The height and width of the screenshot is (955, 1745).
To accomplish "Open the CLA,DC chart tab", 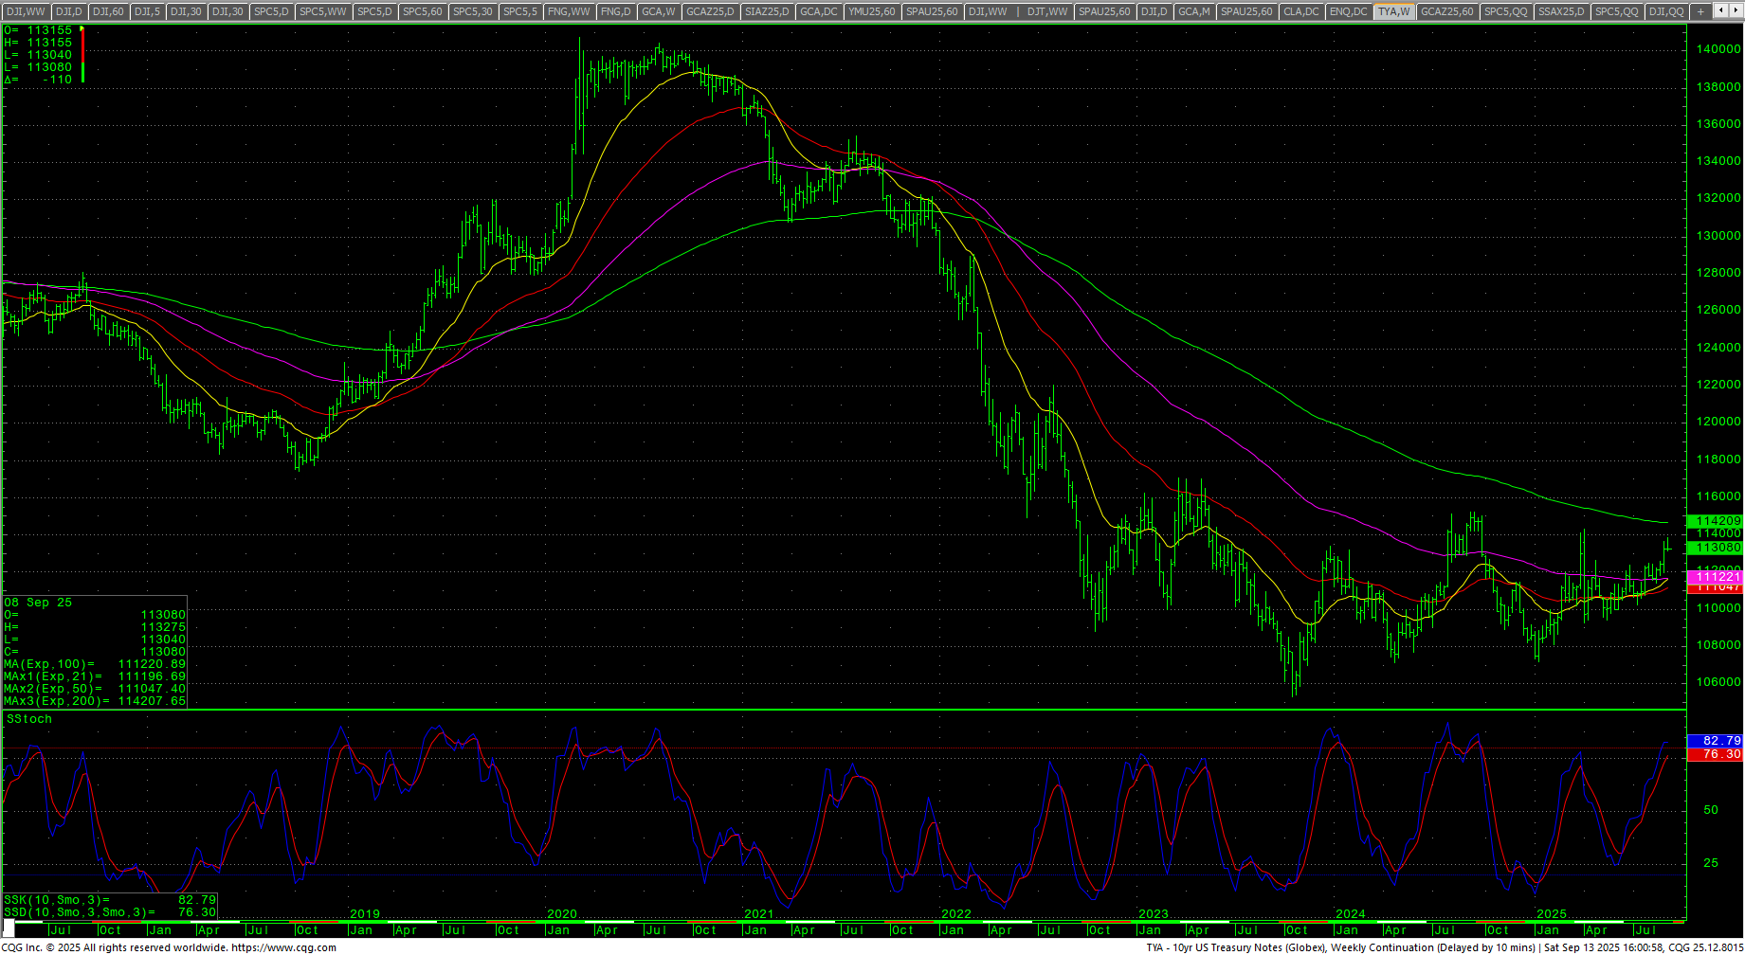I will coord(1300,11).
